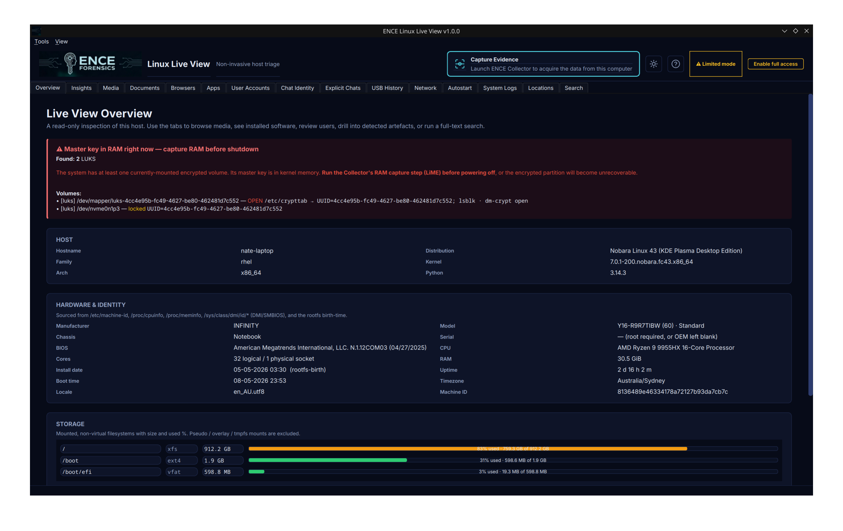Click the down-chevron window button in title bar

(x=785, y=31)
